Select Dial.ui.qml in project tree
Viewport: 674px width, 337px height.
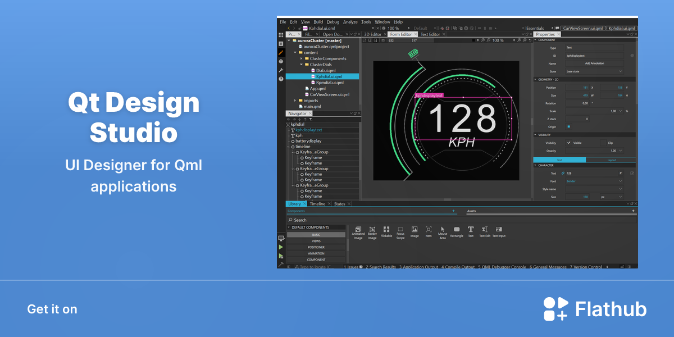[326, 71]
